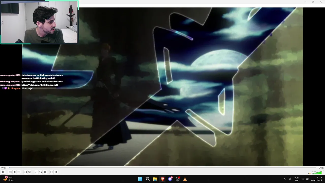325x183 pixels.
Task: Open extended settings equalizer panel
Action: coord(30,172)
